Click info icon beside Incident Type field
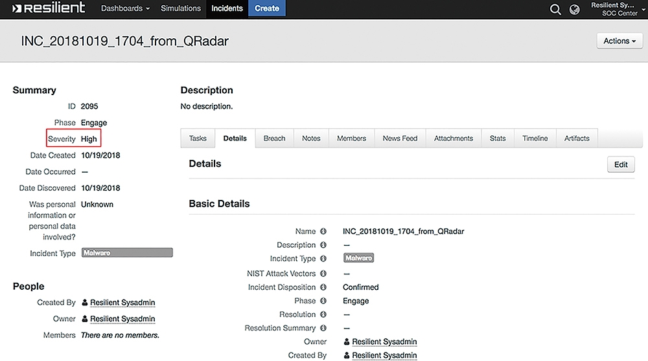The width and height of the screenshot is (648, 361). point(323,258)
